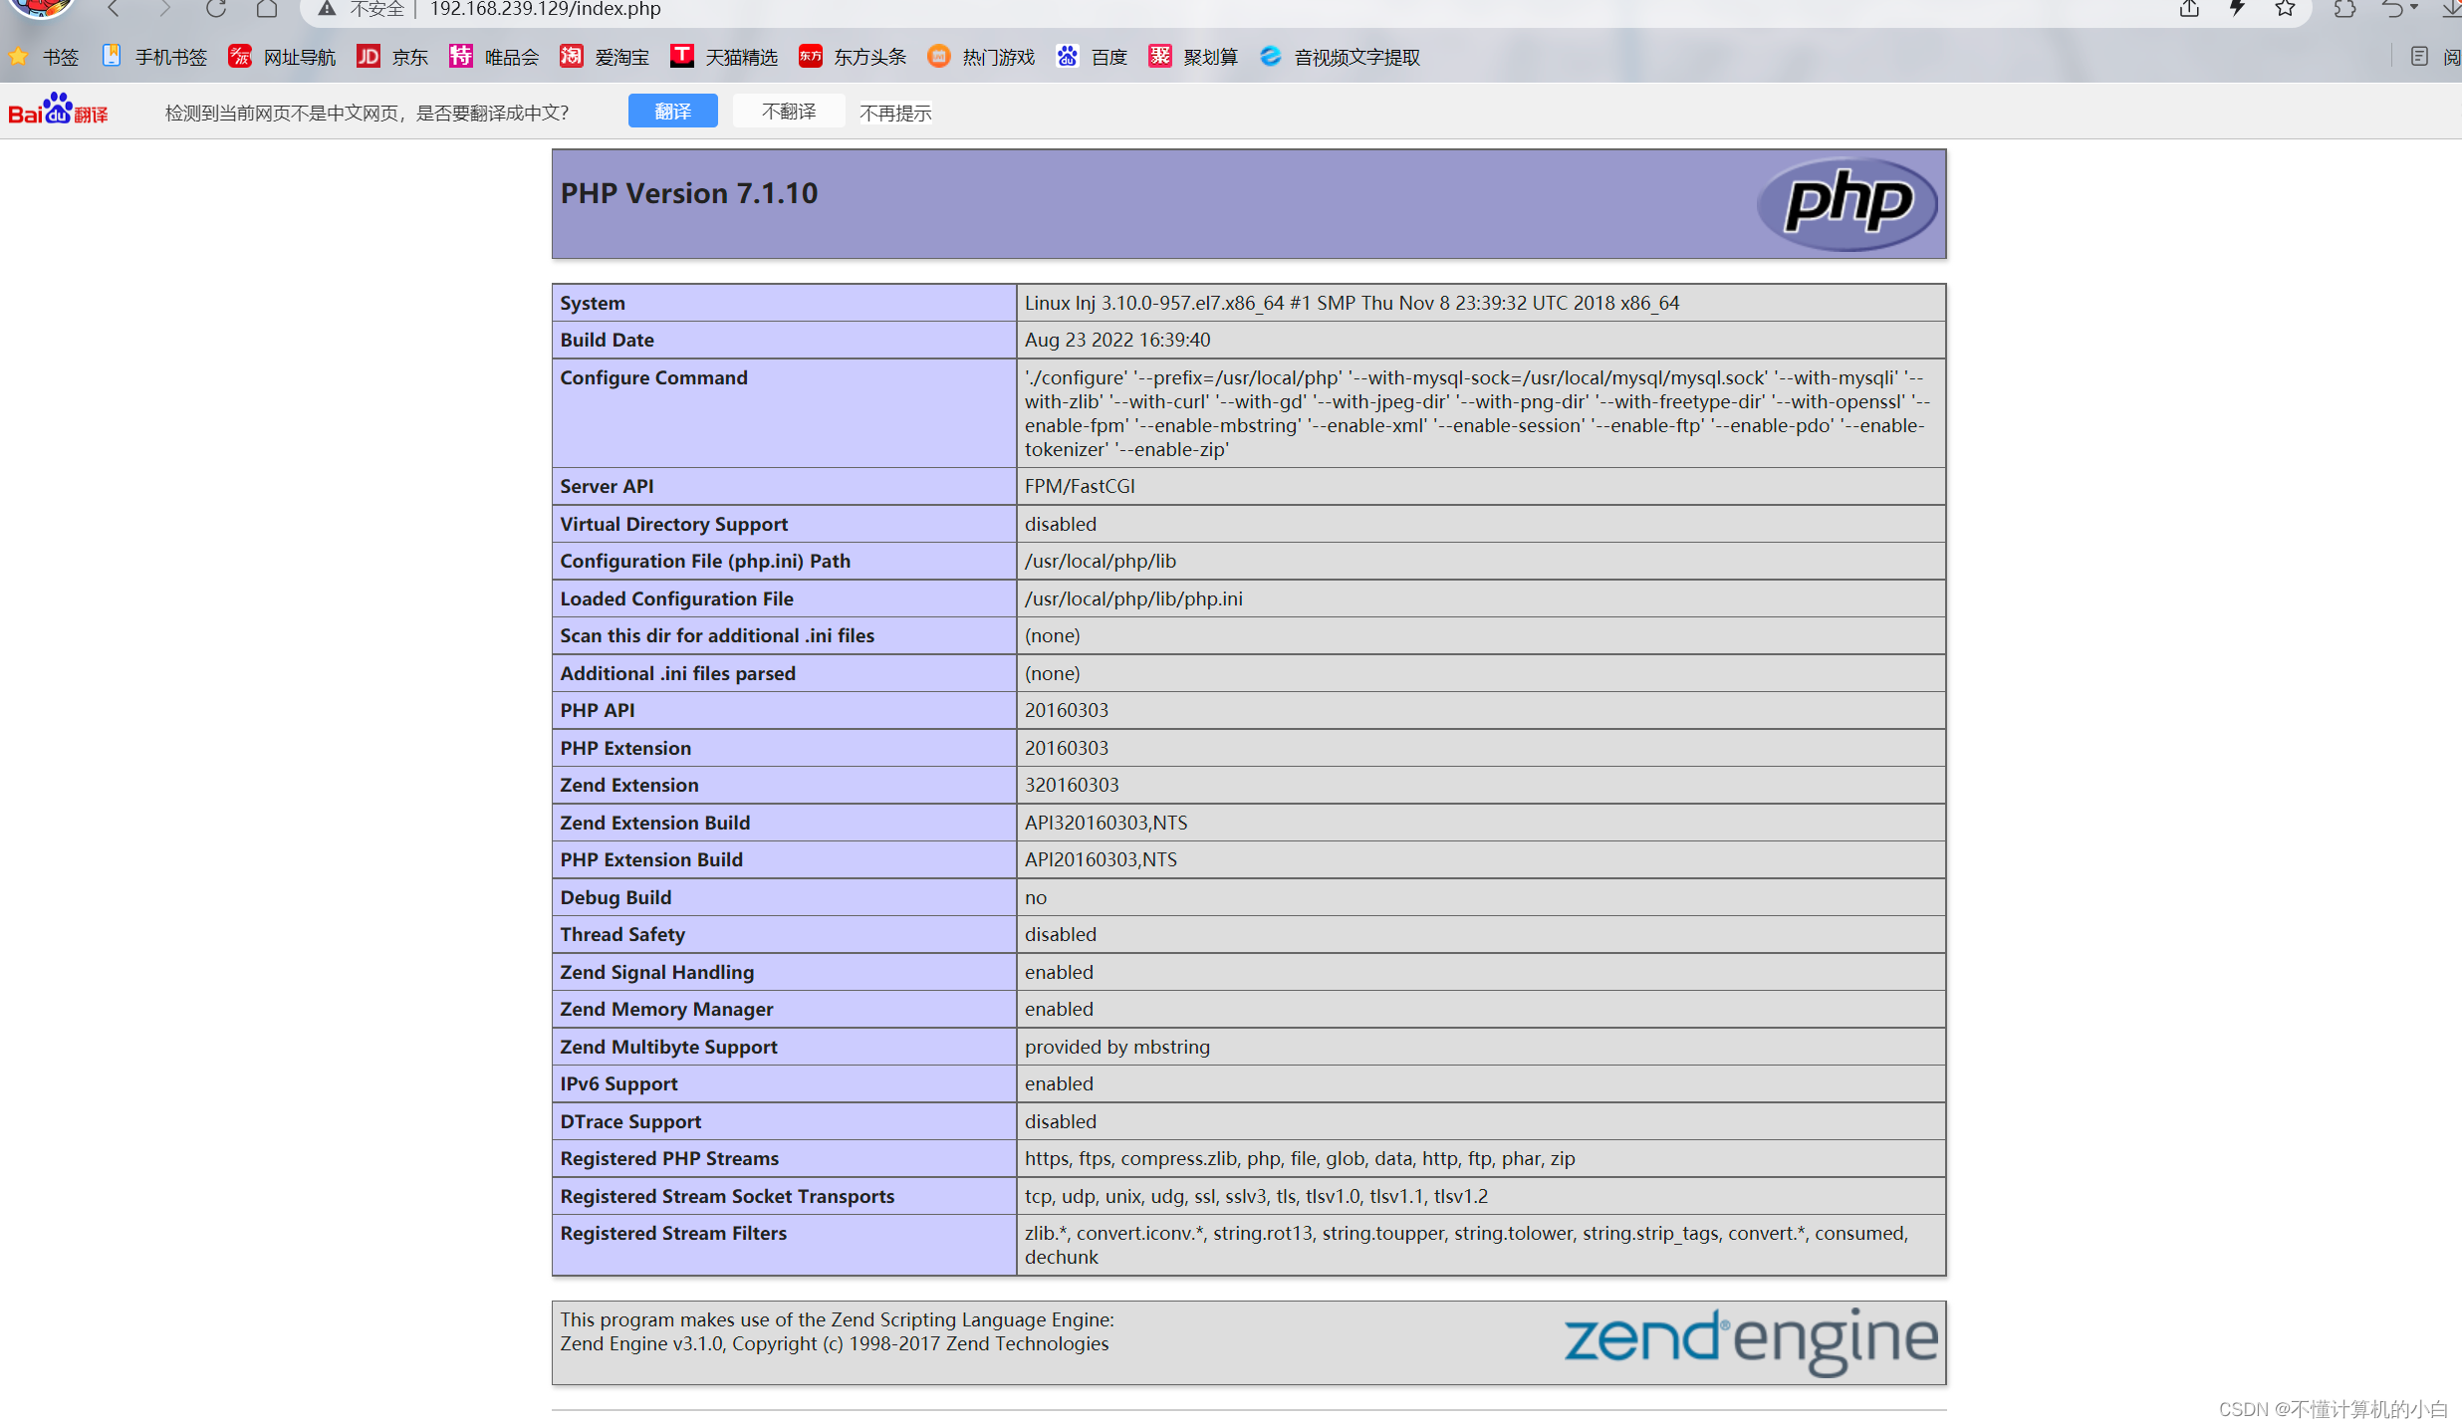This screenshot has height=1428, width=2462.
Task: Click the Loaded Configuration File path php.ini
Action: 1133,598
